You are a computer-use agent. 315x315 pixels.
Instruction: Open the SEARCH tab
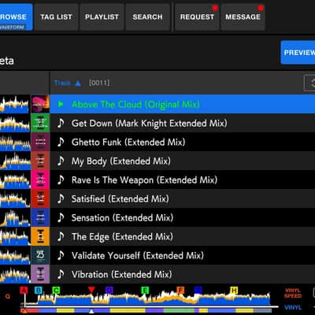(147, 17)
